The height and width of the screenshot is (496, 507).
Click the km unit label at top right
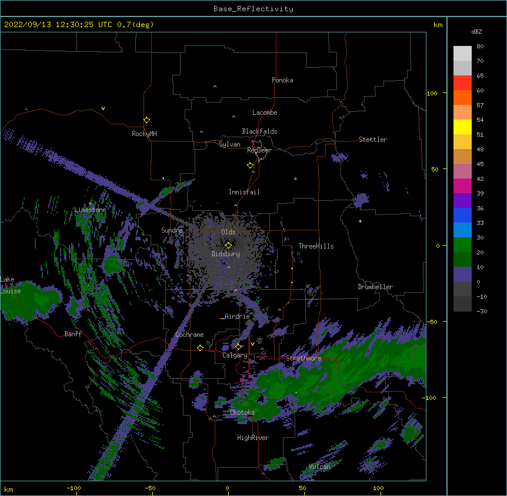coord(438,25)
